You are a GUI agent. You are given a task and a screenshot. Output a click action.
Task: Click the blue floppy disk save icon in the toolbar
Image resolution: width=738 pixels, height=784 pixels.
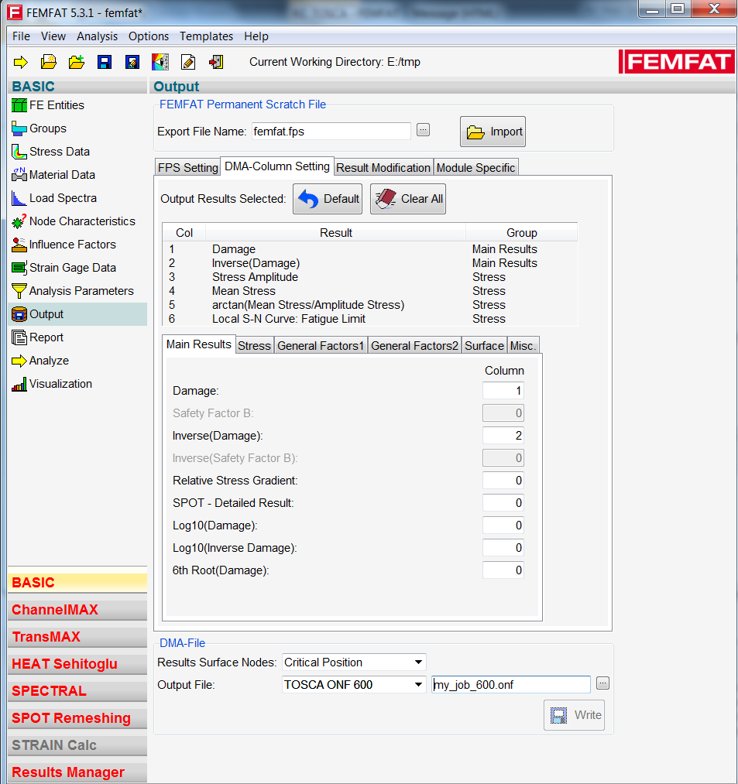tap(105, 62)
